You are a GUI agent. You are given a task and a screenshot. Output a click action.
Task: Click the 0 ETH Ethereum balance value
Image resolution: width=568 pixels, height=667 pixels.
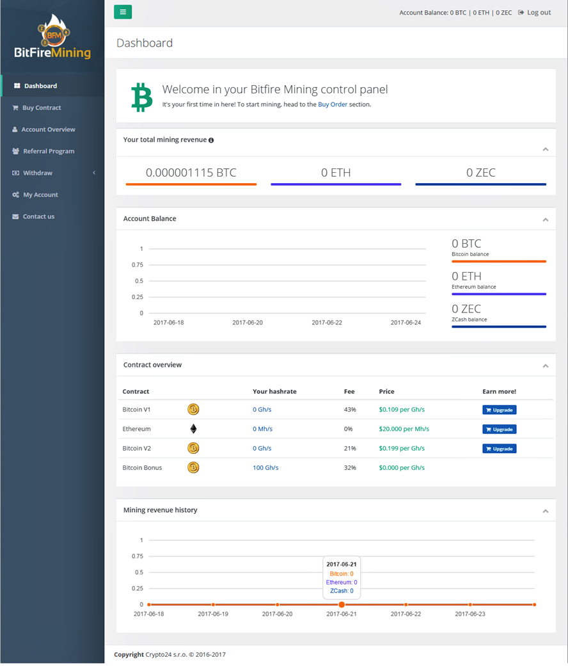(x=466, y=277)
